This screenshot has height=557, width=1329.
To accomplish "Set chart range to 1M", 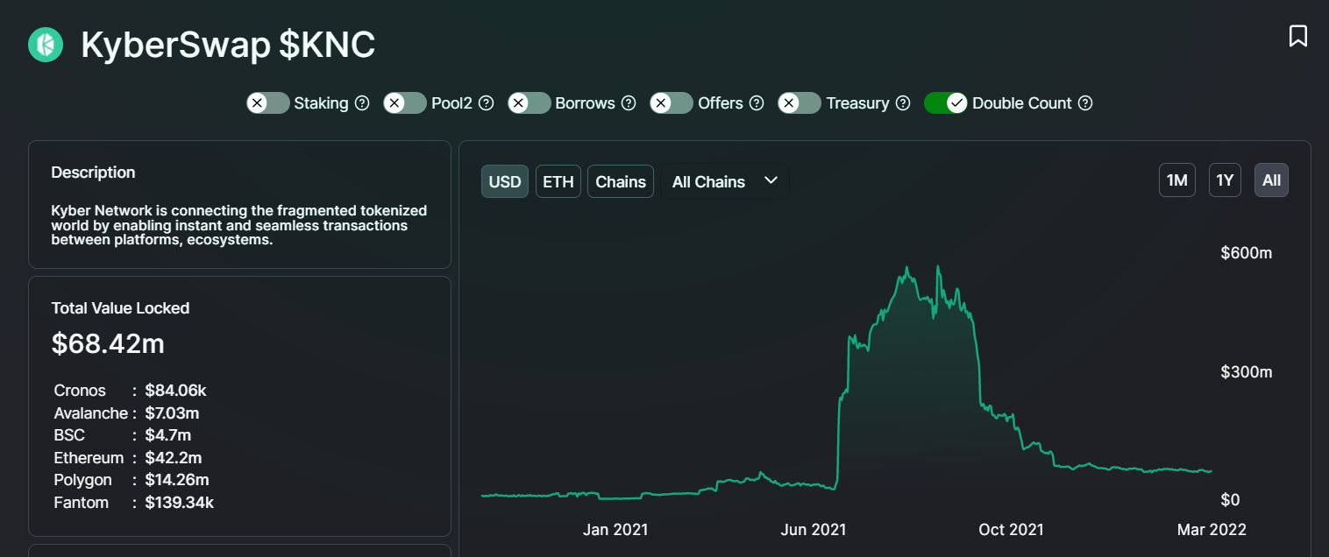I will point(1176,180).
